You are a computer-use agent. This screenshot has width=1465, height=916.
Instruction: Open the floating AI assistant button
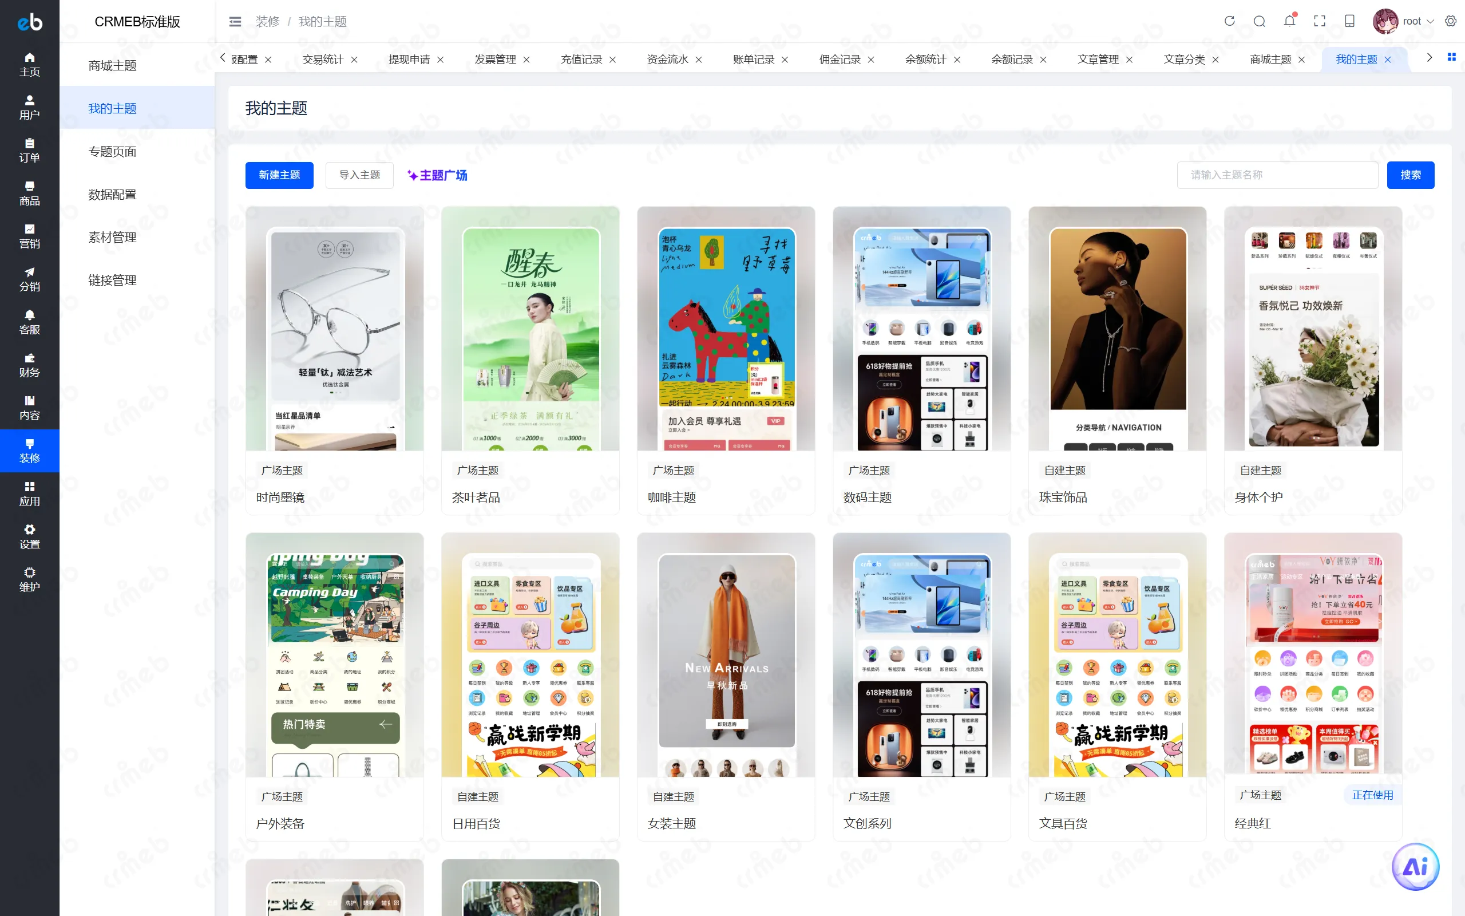[1415, 867]
